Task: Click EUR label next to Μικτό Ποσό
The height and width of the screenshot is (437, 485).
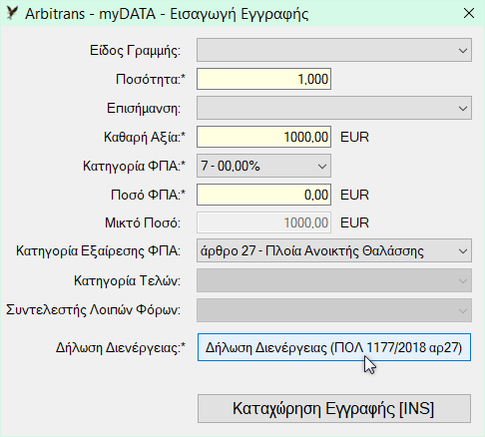Action: click(x=354, y=222)
